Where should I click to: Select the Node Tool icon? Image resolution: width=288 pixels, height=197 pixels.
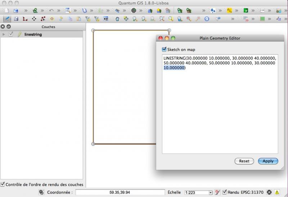click(x=43, y=19)
